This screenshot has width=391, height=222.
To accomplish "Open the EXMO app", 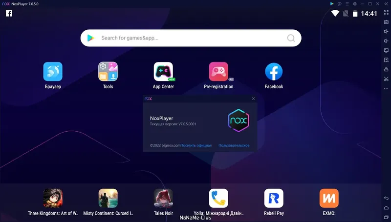I will coord(329,198).
